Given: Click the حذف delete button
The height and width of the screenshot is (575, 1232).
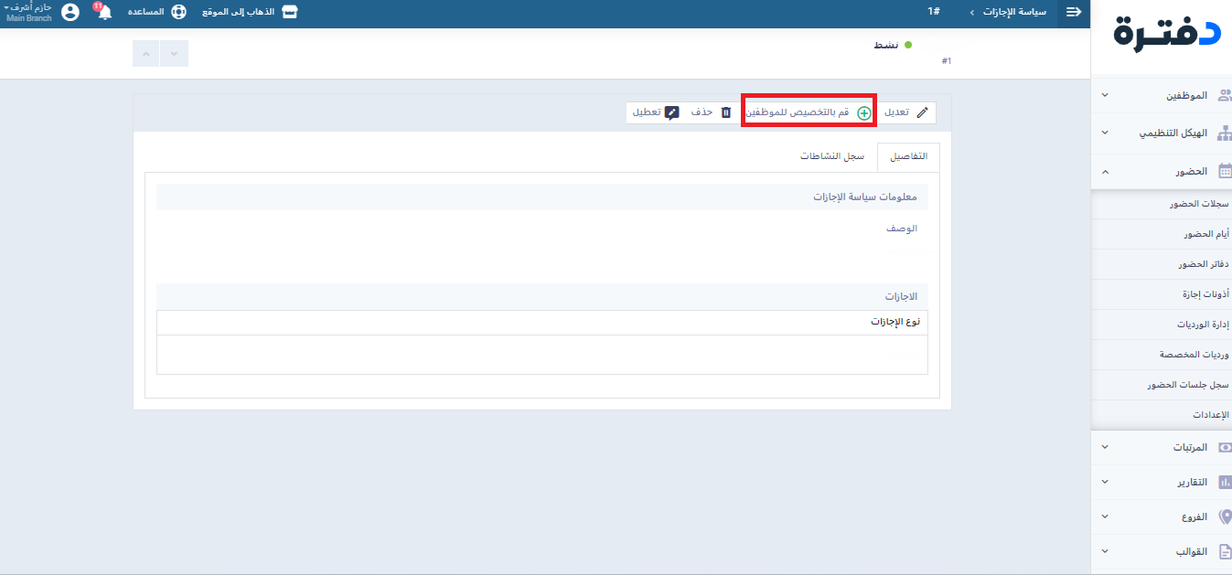Looking at the screenshot, I should point(712,112).
